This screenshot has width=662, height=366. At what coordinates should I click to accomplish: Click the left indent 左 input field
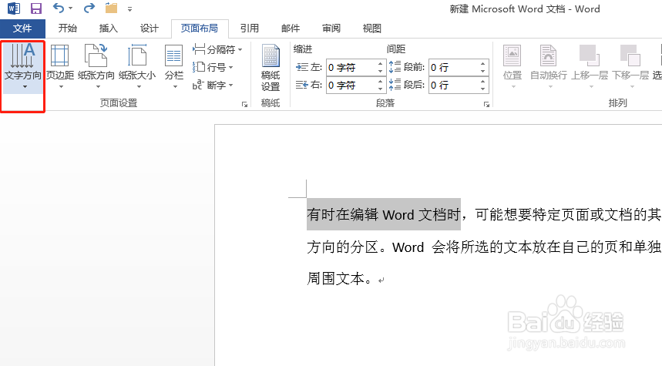(351, 68)
